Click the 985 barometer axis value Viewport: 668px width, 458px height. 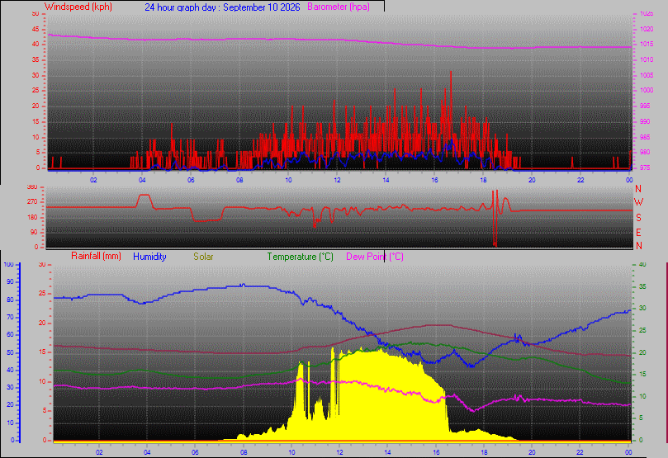pos(645,137)
